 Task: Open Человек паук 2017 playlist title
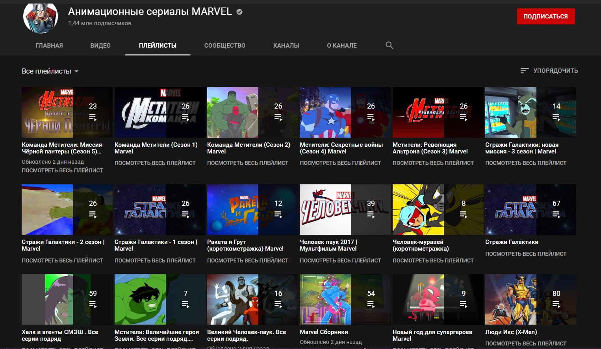click(328, 245)
